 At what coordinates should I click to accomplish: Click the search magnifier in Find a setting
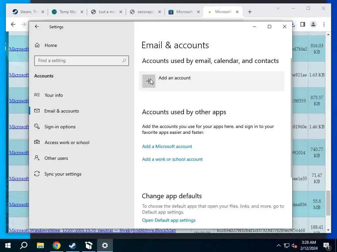click(x=124, y=61)
